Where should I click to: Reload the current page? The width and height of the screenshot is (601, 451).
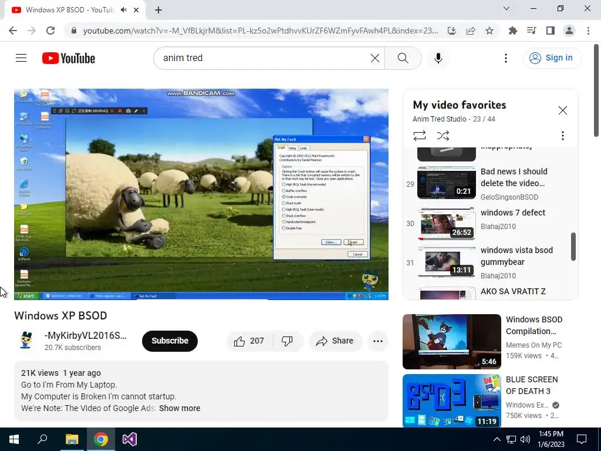50,31
